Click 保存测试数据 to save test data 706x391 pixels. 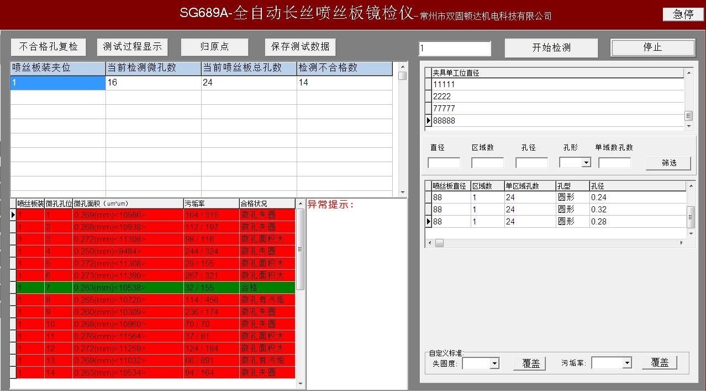301,47
